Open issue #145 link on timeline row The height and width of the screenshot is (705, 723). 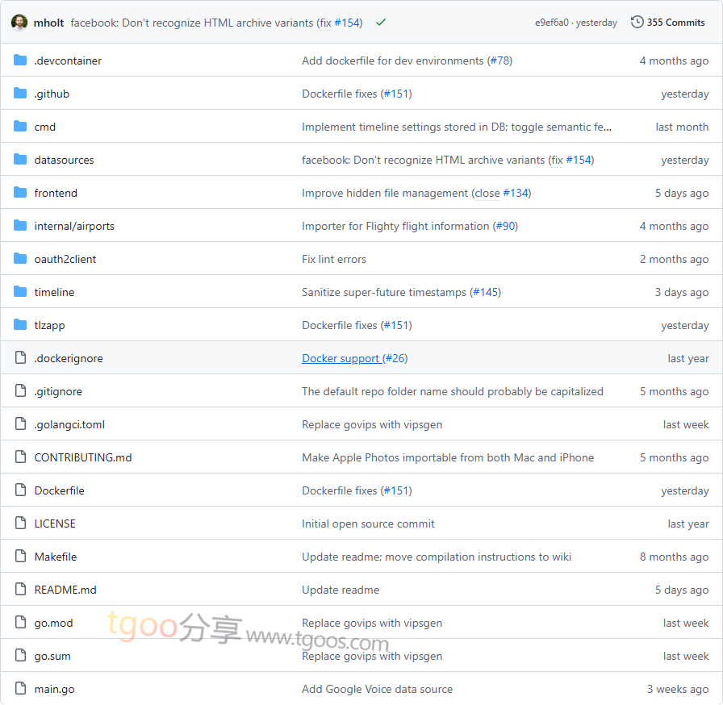click(x=486, y=292)
